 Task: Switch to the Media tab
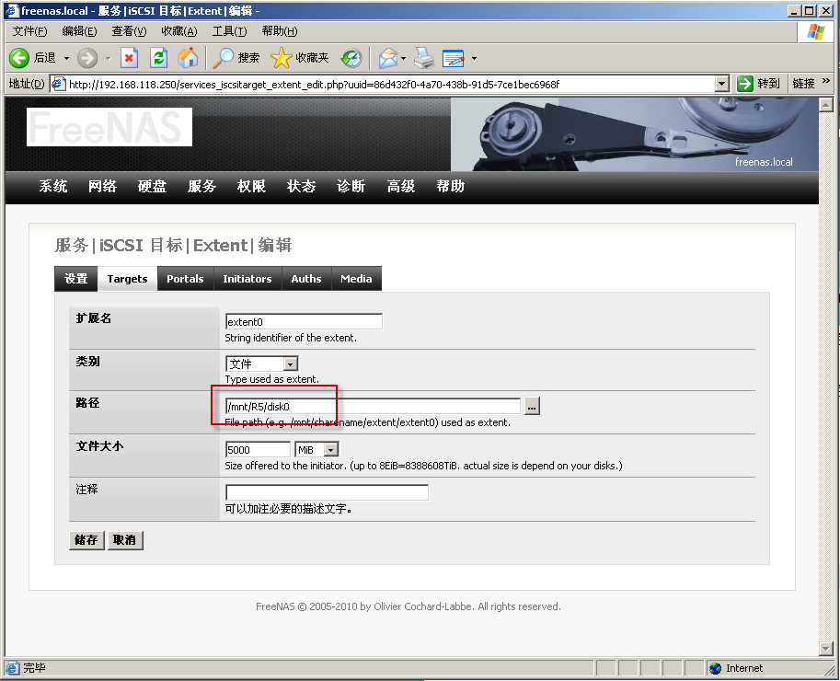tap(356, 279)
